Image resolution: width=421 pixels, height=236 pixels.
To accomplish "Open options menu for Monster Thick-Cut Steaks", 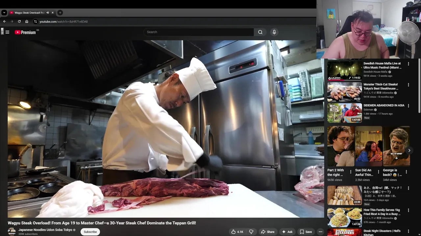I will (x=409, y=85).
